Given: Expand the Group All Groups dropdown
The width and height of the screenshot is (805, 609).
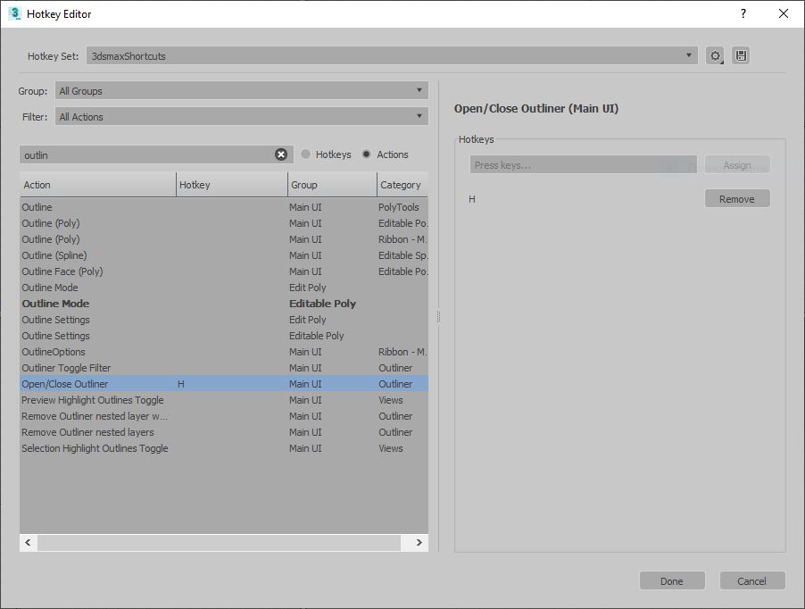Looking at the screenshot, I should coord(242,90).
